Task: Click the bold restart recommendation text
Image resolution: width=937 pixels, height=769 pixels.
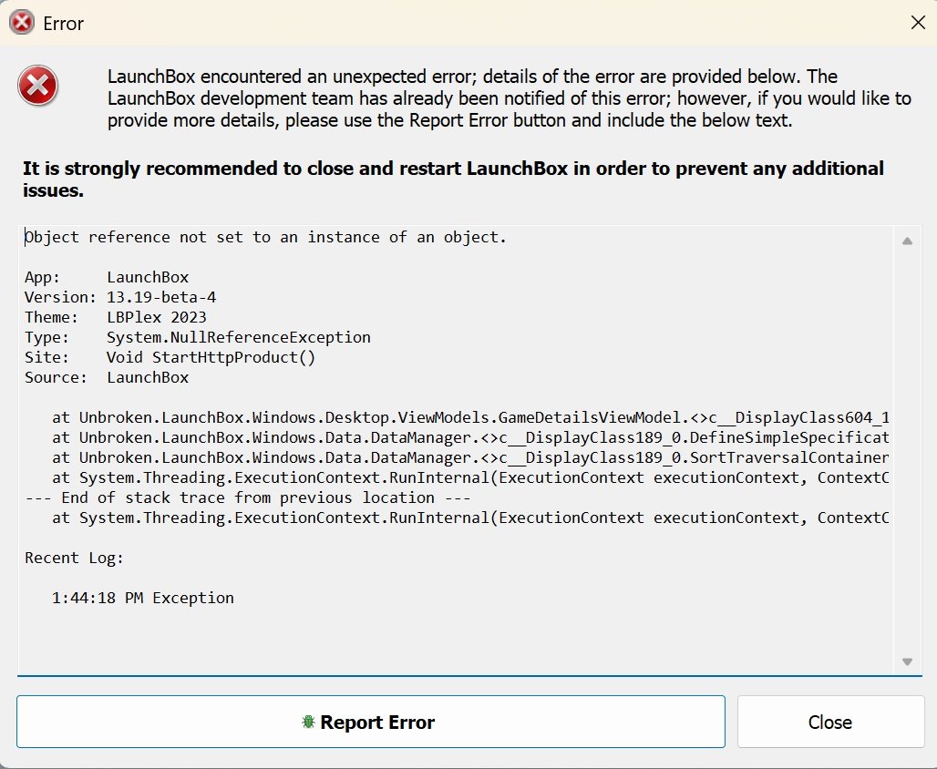Action: coord(453,179)
